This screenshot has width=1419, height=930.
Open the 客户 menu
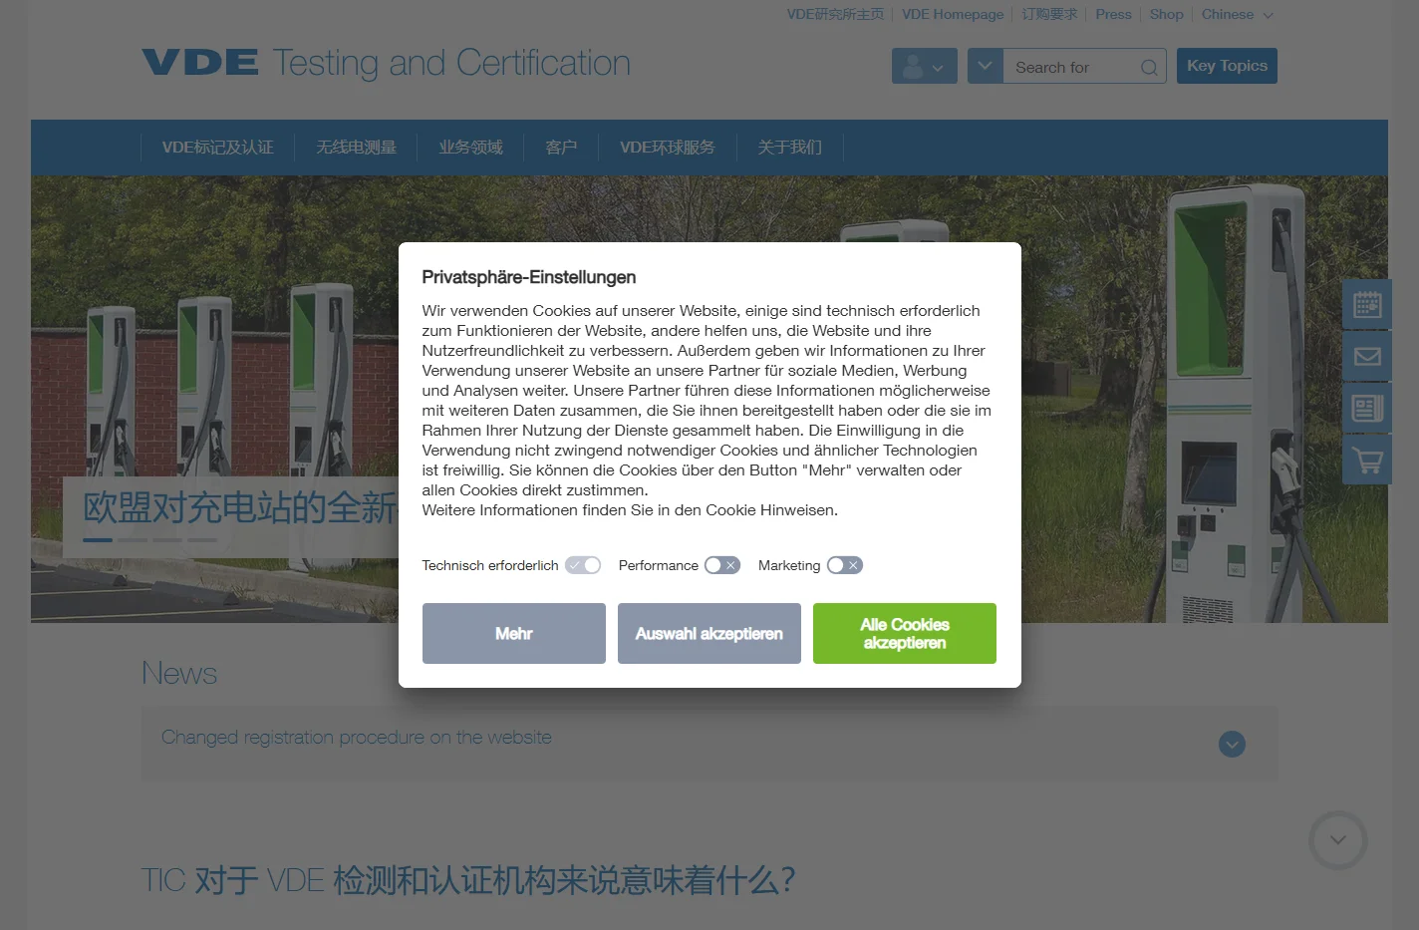tap(561, 148)
